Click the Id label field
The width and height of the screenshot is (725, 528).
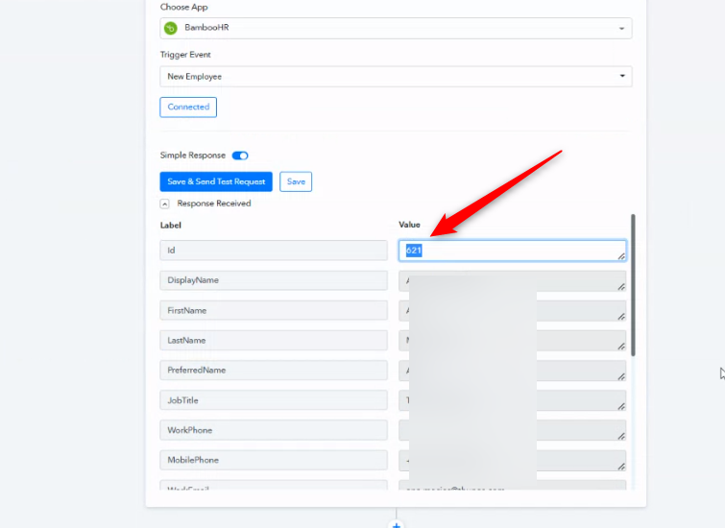tap(274, 251)
